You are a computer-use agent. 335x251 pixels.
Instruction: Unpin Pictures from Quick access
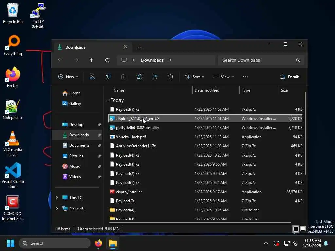click(x=99, y=156)
